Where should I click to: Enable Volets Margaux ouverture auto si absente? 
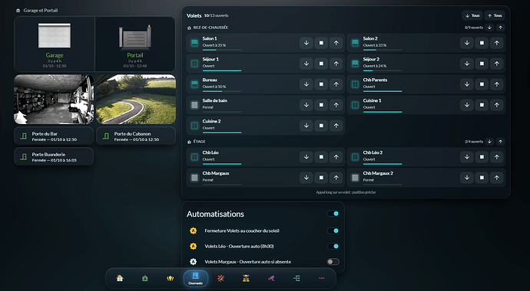(333, 262)
